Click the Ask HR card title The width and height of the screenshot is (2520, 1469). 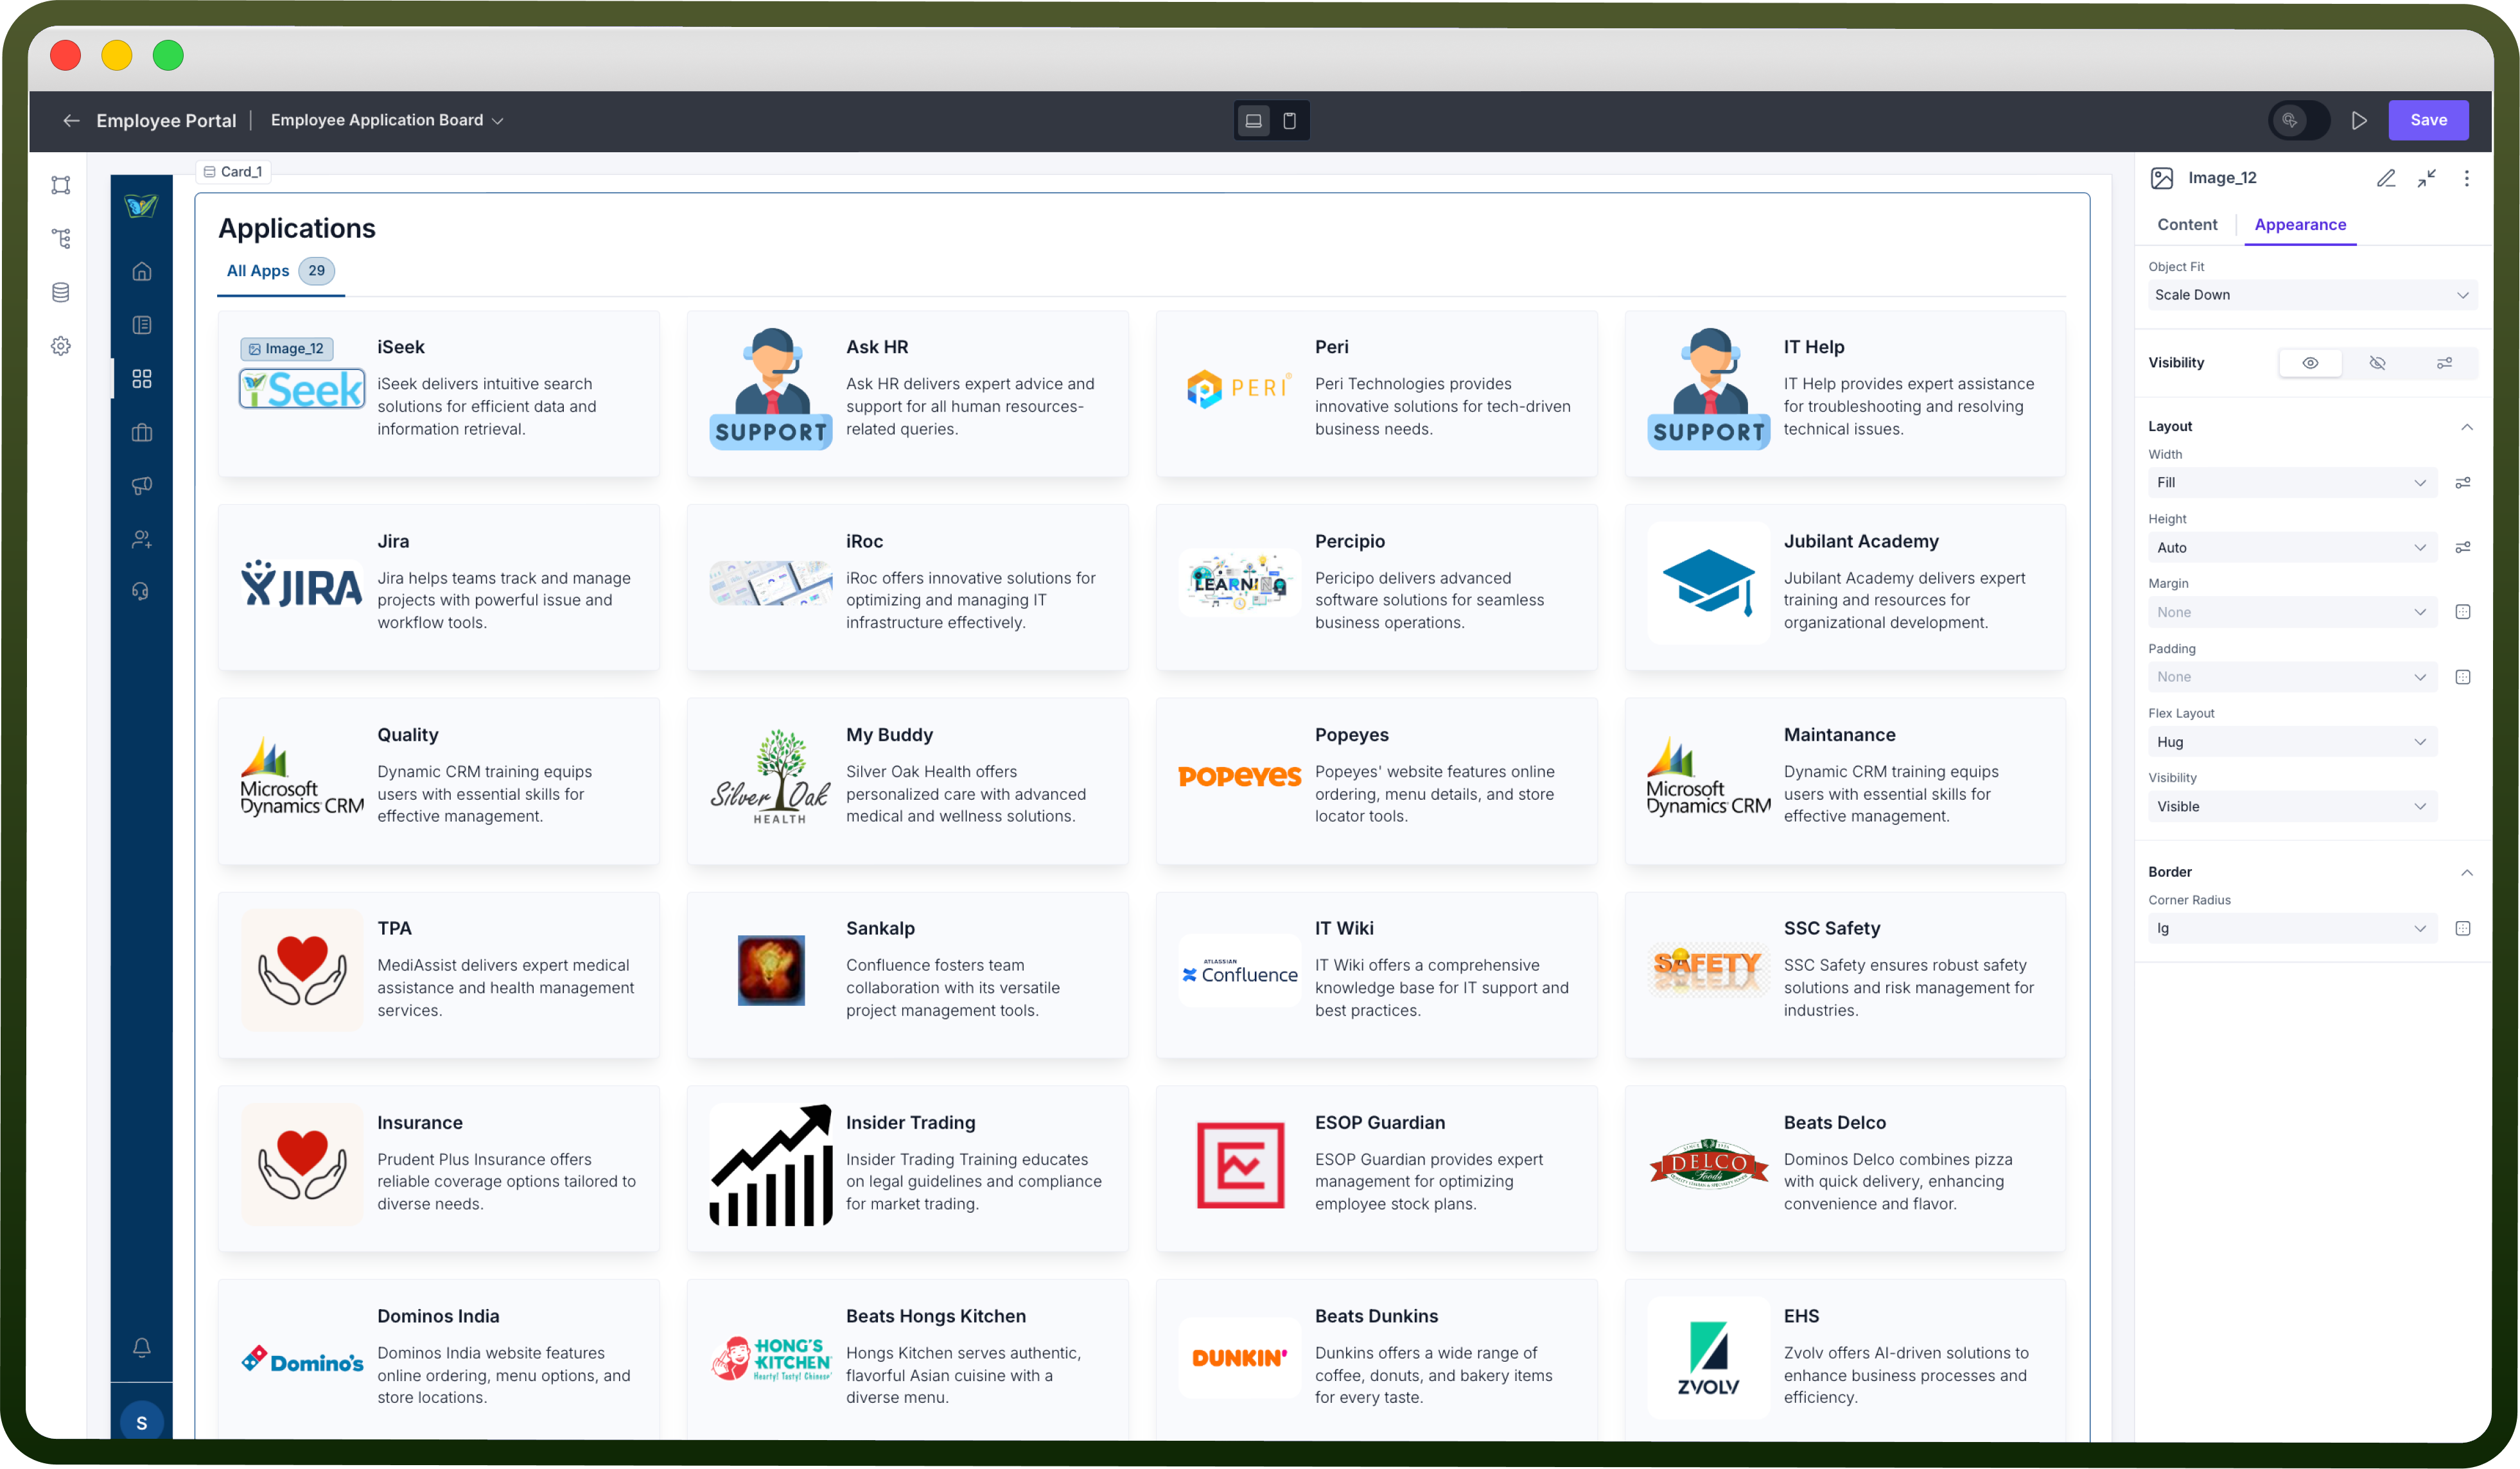click(877, 347)
